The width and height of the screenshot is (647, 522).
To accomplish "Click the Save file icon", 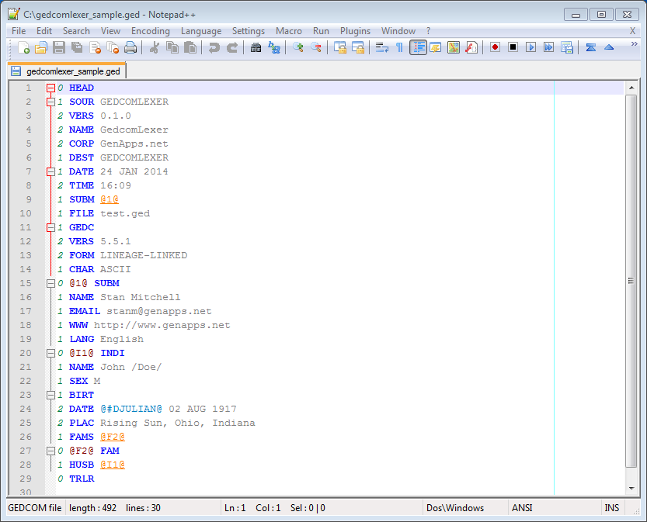I will click(x=59, y=48).
